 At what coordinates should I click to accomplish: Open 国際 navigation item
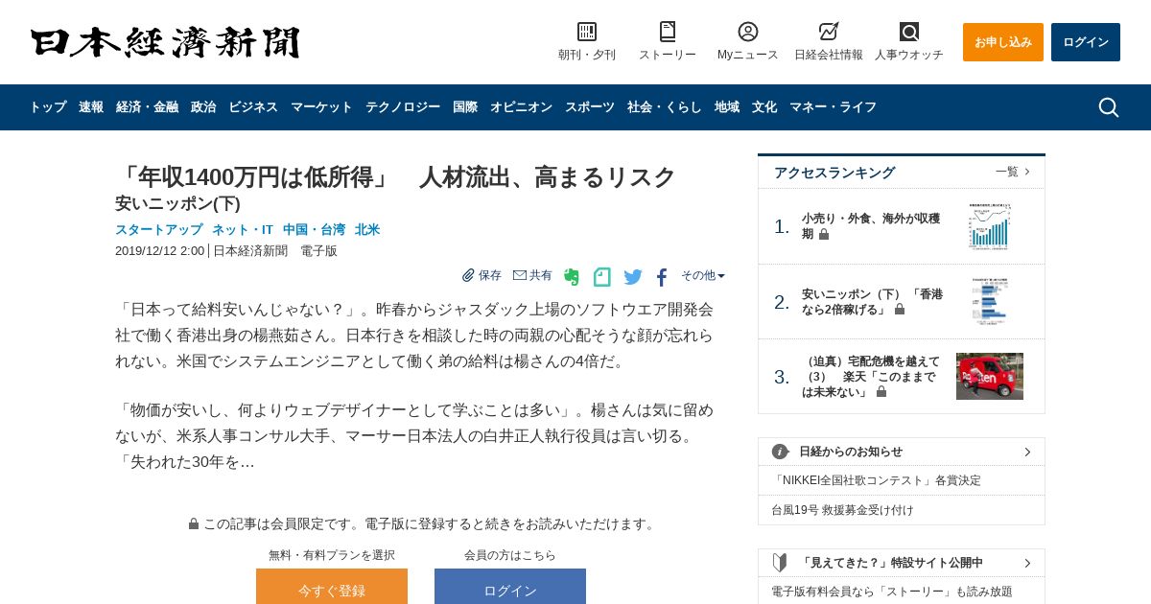point(465,107)
